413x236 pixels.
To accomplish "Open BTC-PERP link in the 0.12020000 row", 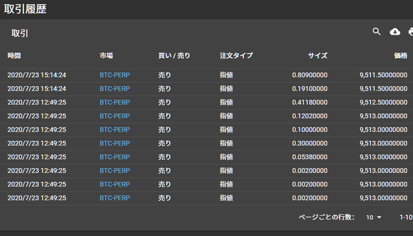I will point(115,116).
